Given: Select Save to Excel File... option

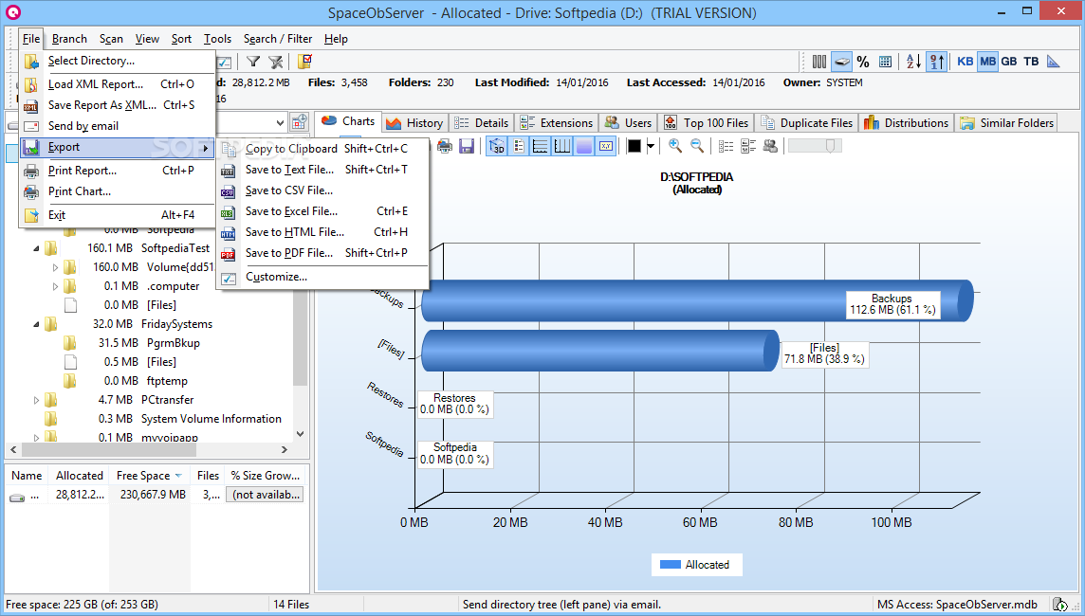Looking at the screenshot, I should coord(322,211).
